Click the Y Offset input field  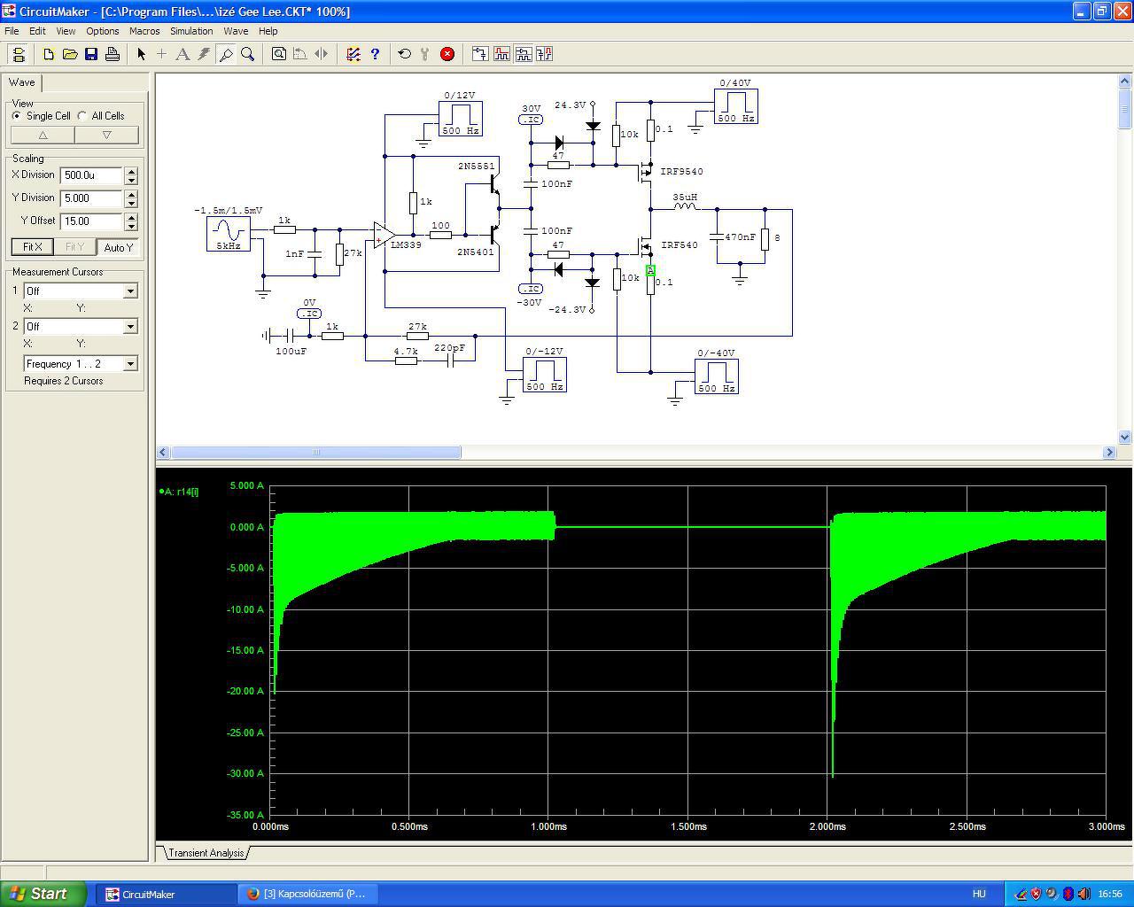(x=92, y=221)
